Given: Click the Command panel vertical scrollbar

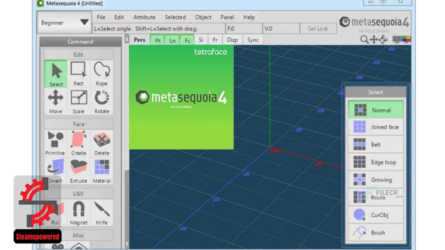Looking at the screenshot, I should pyautogui.click(x=127, y=142).
